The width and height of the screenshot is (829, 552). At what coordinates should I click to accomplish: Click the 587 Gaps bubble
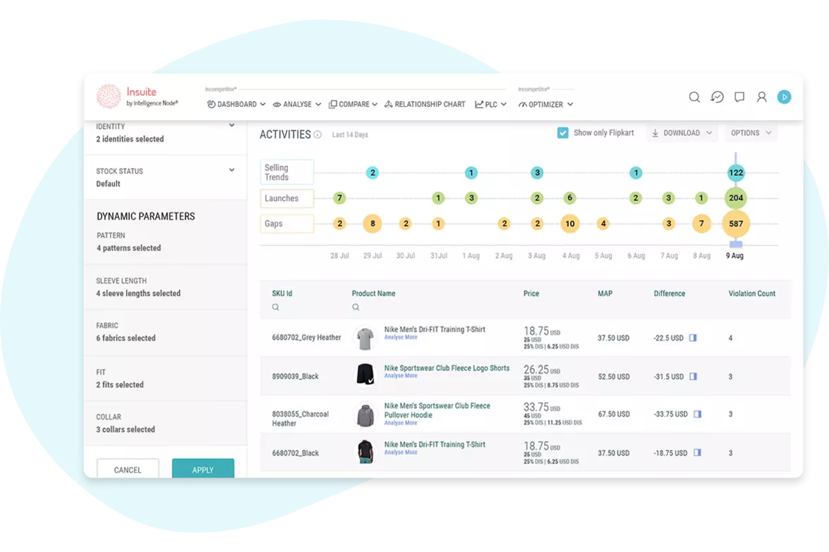pos(736,224)
